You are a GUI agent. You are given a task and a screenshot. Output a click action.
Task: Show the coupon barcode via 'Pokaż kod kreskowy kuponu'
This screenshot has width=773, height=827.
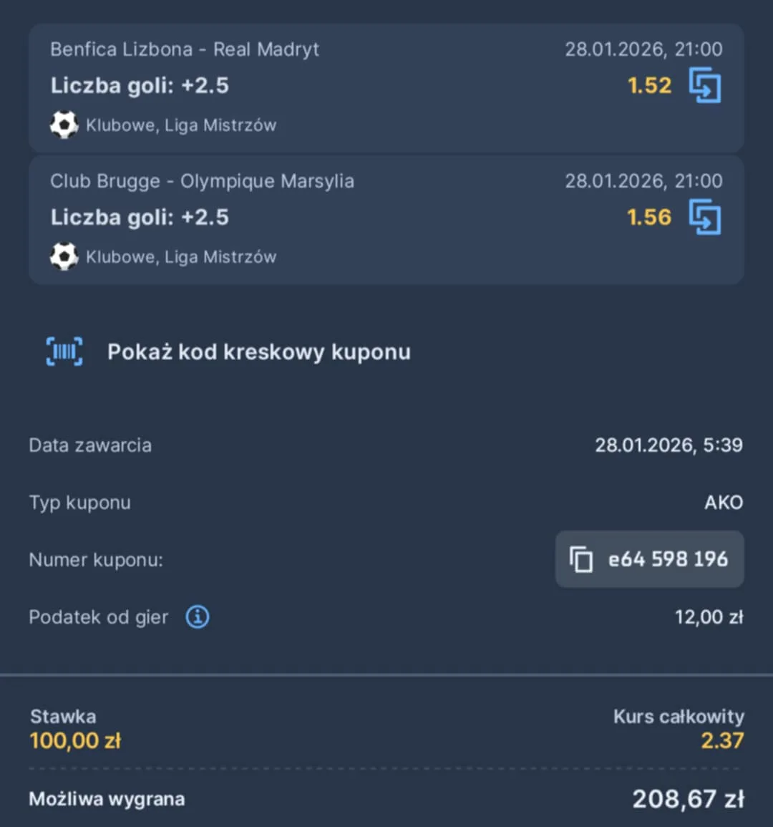click(259, 352)
